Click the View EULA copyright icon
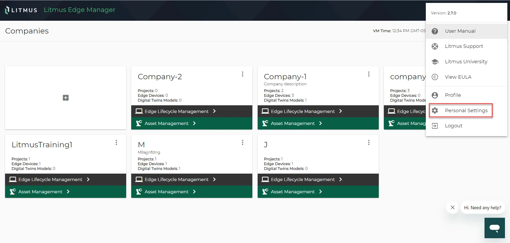 tap(435, 77)
